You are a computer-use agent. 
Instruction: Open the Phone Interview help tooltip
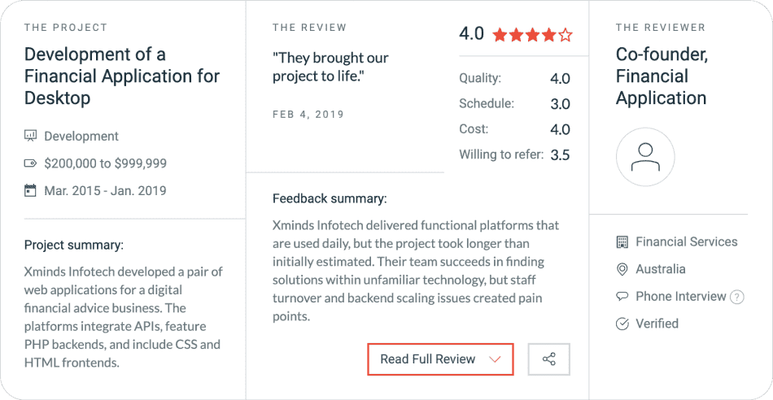point(737,297)
